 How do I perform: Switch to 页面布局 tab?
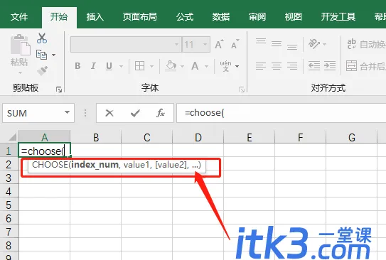pos(140,17)
